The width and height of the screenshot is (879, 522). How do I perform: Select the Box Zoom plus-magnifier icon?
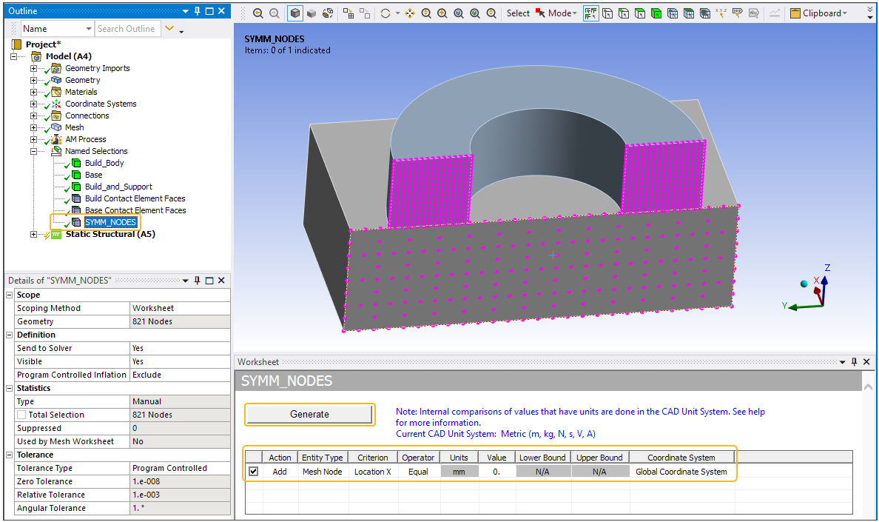tap(442, 13)
